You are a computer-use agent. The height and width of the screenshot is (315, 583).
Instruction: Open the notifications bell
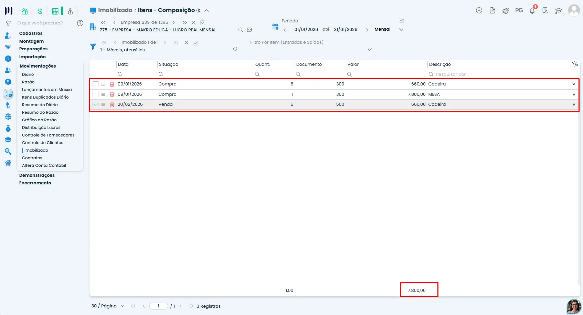pos(532,10)
